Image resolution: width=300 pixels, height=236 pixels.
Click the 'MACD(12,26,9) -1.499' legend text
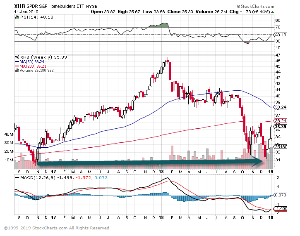tap(46, 178)
